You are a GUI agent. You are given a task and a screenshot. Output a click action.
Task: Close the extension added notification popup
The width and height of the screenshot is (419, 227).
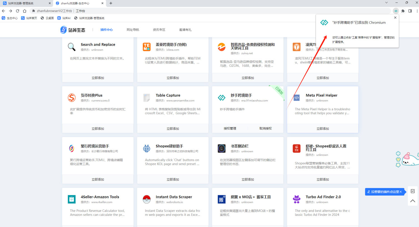[395, 17]
